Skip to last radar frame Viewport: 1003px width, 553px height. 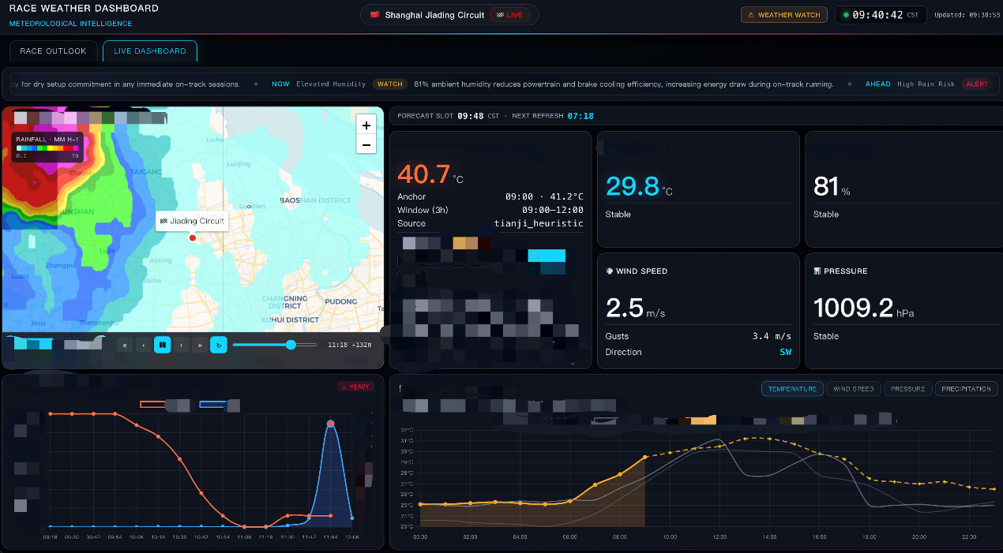200,344
